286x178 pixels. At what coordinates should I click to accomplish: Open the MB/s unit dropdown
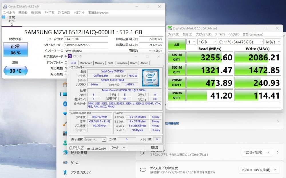coord(273,42)
